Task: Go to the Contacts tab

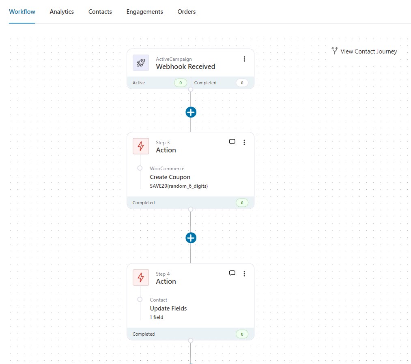Action: [100, 12]
